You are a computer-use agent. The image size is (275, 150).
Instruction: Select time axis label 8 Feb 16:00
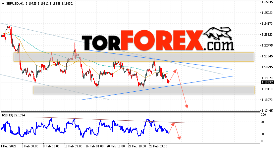click(x=51, y=146)
